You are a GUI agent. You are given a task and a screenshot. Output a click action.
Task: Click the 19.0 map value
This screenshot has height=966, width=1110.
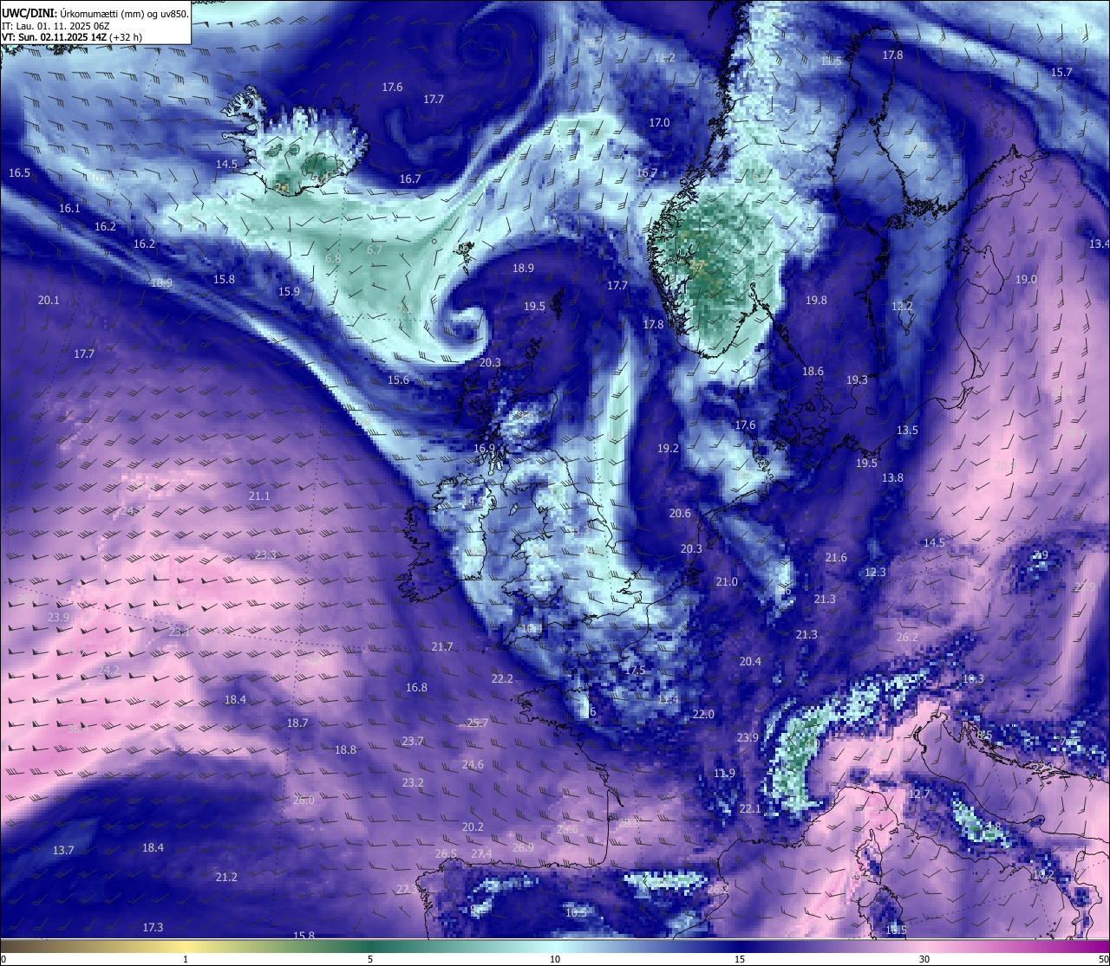tap(1026, 280)
